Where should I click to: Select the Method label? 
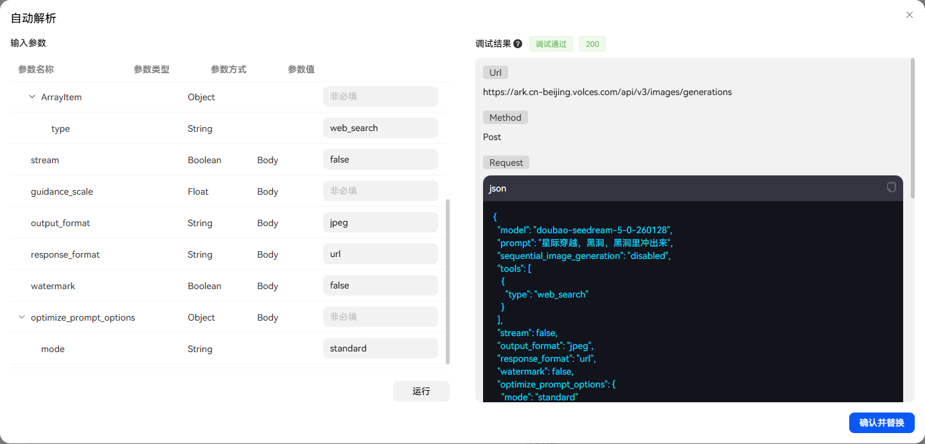[506, 118]
